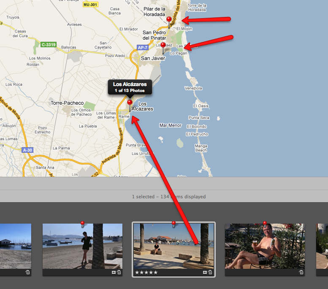Click the green C-3319 road marker
Screen dimensions: 328x289
coord(49,44)
